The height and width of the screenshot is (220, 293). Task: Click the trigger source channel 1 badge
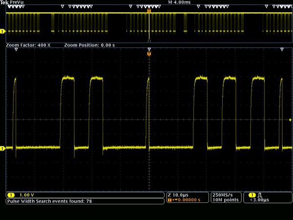click(252, 195)
